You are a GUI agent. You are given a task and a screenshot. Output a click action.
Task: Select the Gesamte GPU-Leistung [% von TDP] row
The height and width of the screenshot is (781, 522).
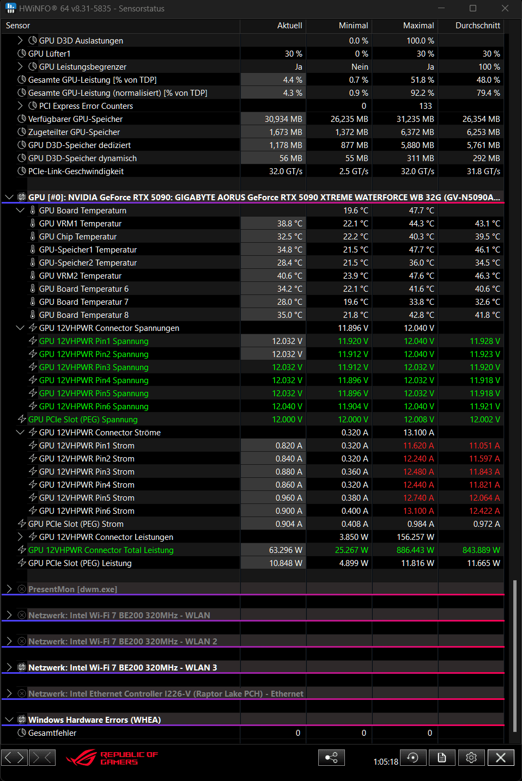click(x=92, y=80)
